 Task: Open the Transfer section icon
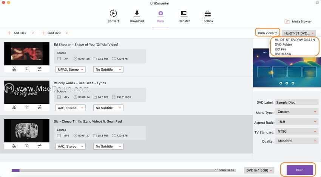(x=184, y=14)
